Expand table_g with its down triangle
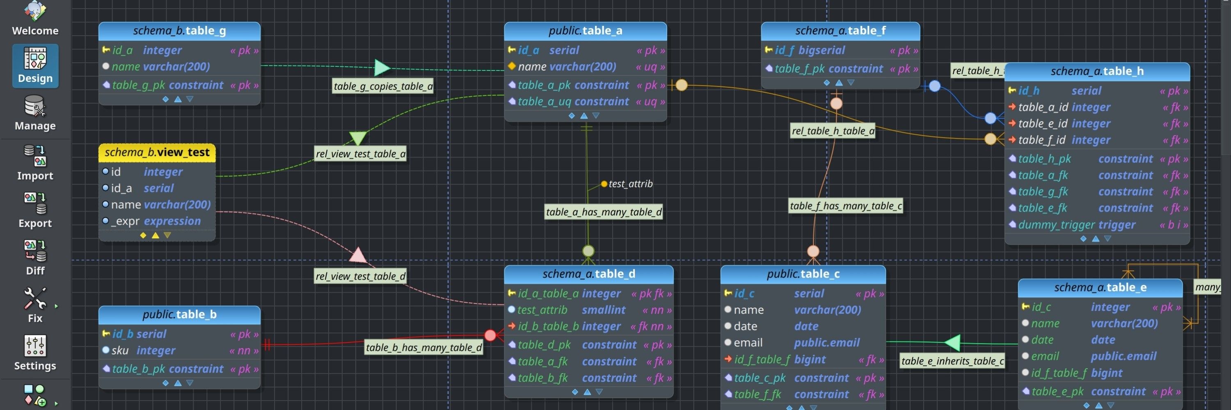1231x410 pixels. [x=190, y=99]
